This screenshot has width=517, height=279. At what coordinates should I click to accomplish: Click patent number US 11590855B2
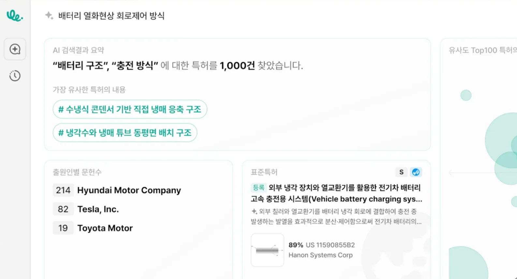click(x=330, y=245)
